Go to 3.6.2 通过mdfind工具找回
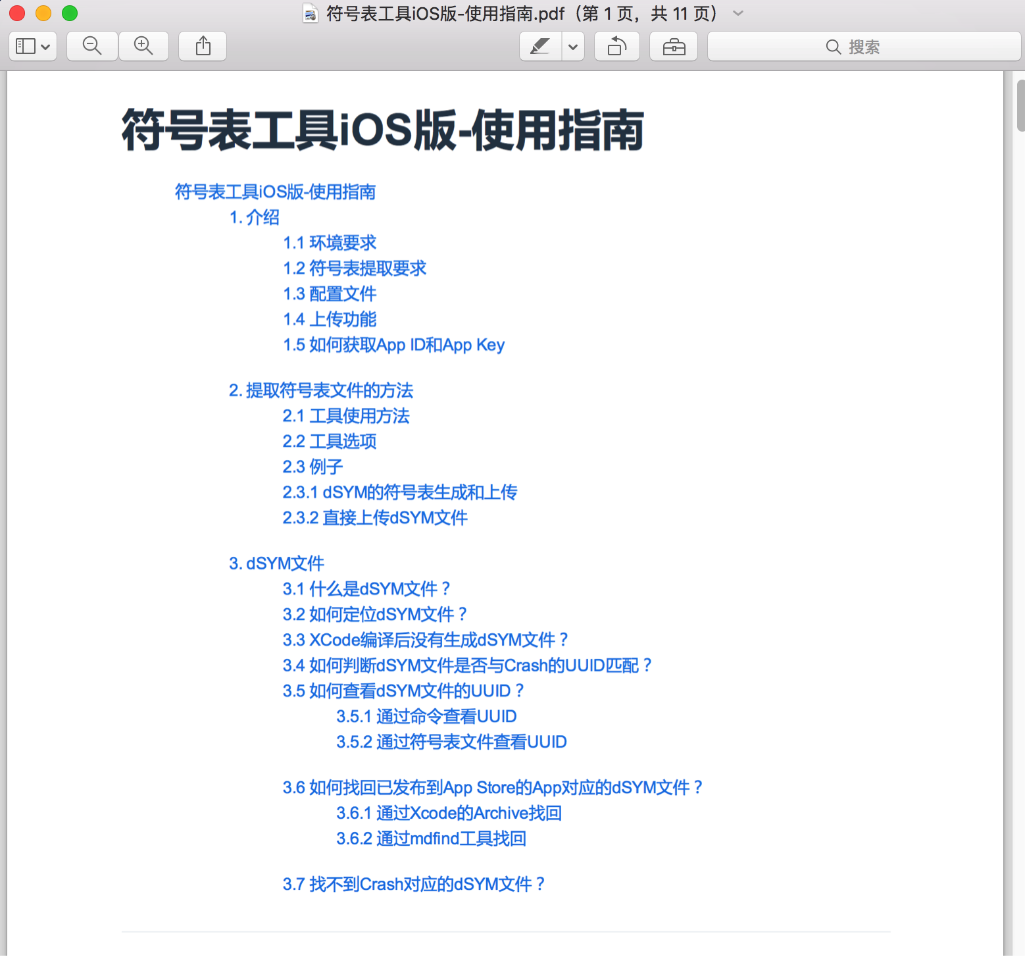1025x957 pixels. (431, 839)
